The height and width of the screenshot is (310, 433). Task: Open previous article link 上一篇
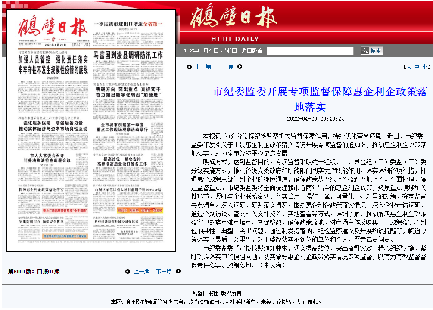pyautogui.click(x=203, y=67)
